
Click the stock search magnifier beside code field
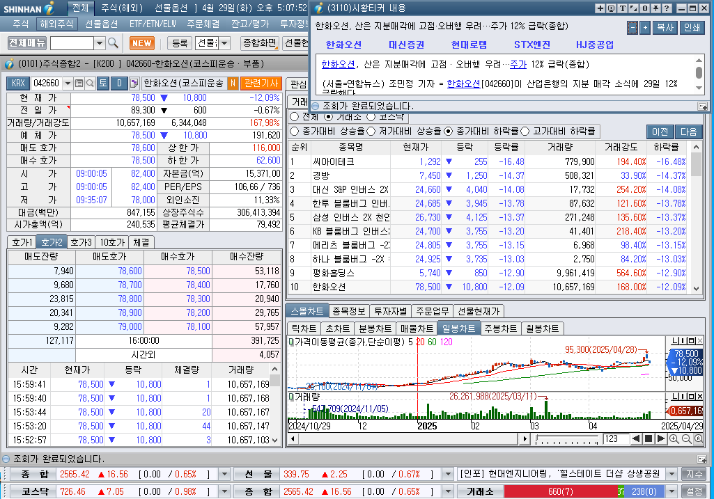click(90, 84)
